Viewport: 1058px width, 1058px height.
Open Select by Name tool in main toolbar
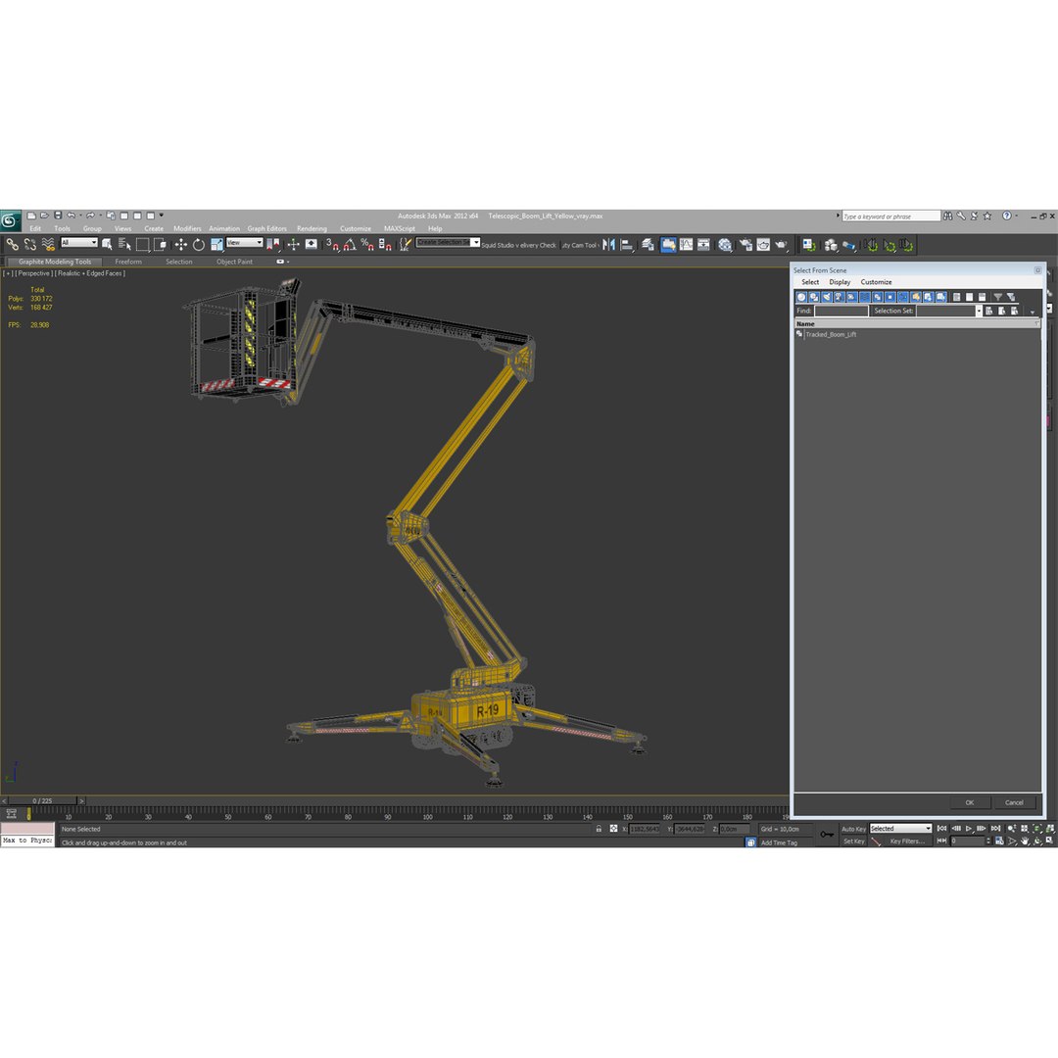[x=124, y=244]
